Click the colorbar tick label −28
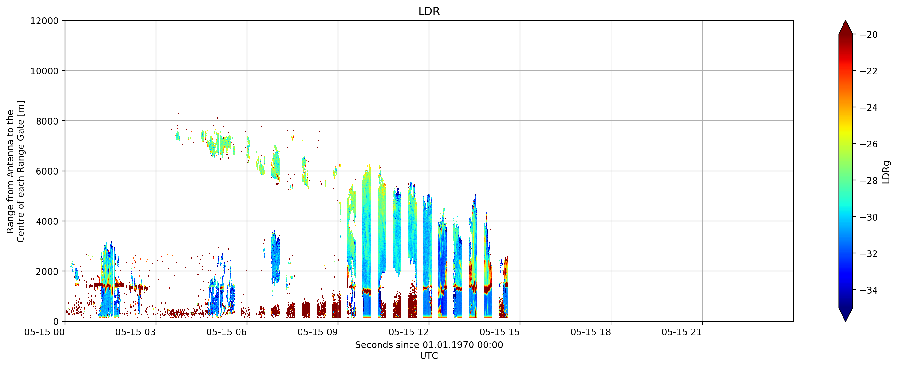 (x=869, y=181)
